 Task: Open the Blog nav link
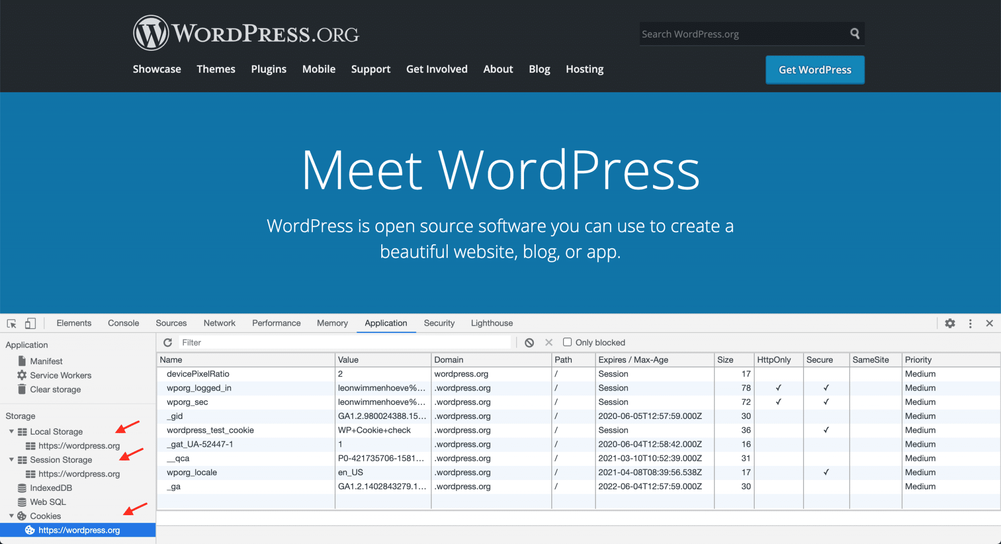(x=540, y=69)
